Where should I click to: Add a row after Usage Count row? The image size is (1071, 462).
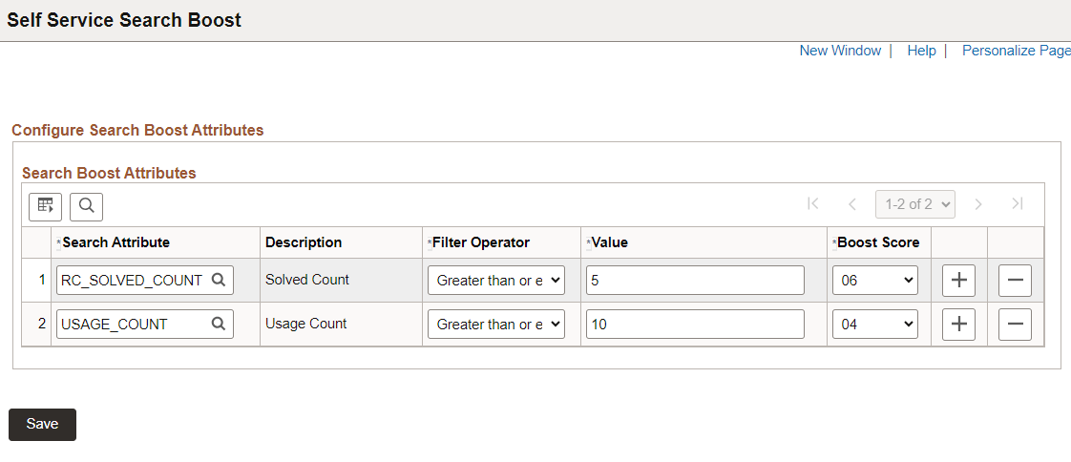(959, 325)
